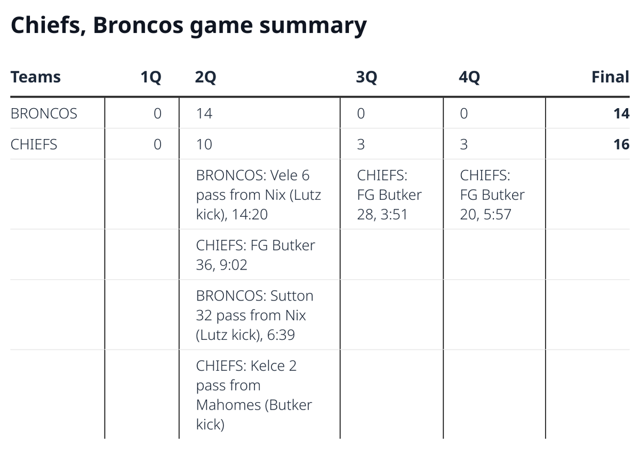The width and height of the screenshot is (640, 449).
Task: Select the Broncos second quarter score of 14
Action: (204, 113)
